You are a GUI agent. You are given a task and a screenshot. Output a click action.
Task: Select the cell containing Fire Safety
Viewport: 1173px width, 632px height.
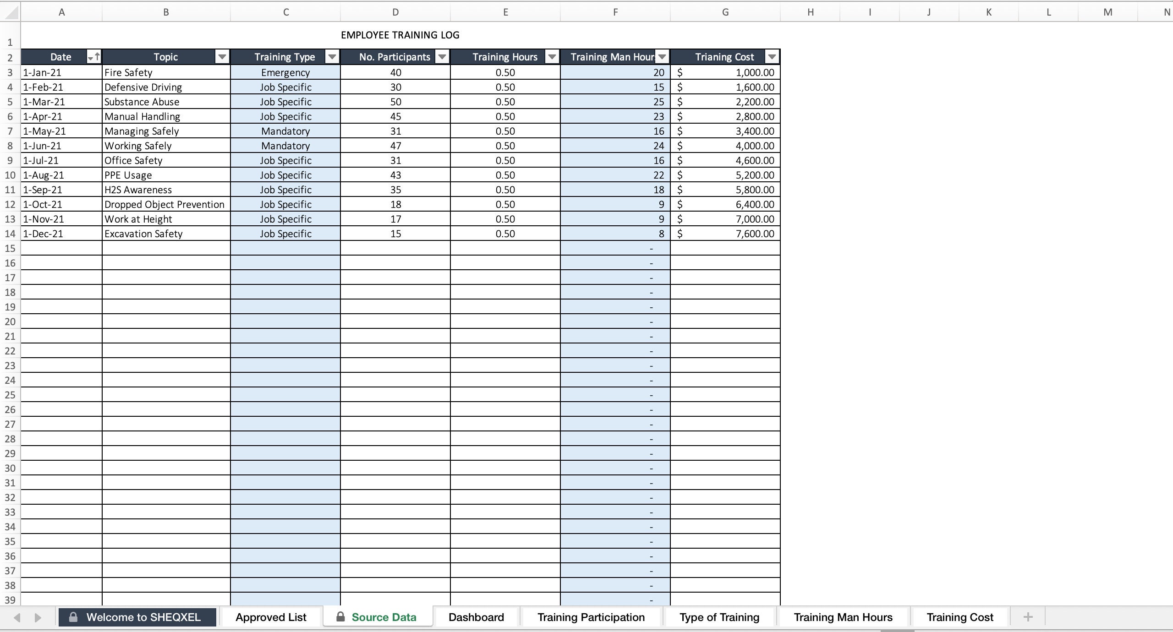click(x=166, y=72)
